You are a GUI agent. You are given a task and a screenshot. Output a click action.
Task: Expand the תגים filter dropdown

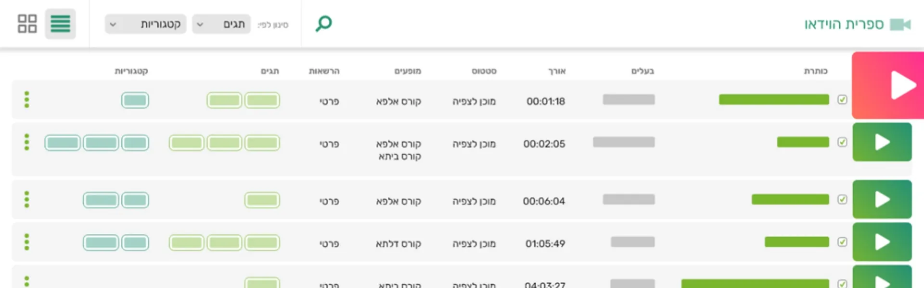pyautogui.click(x=221, y=24)
